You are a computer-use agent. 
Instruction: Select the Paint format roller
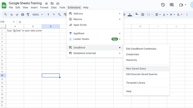[28, 14]
